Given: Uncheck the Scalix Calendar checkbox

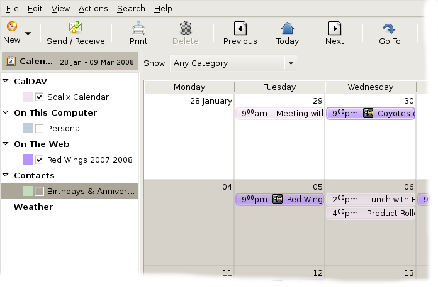Looking at the screenshot, I should [x=40, y=97].
